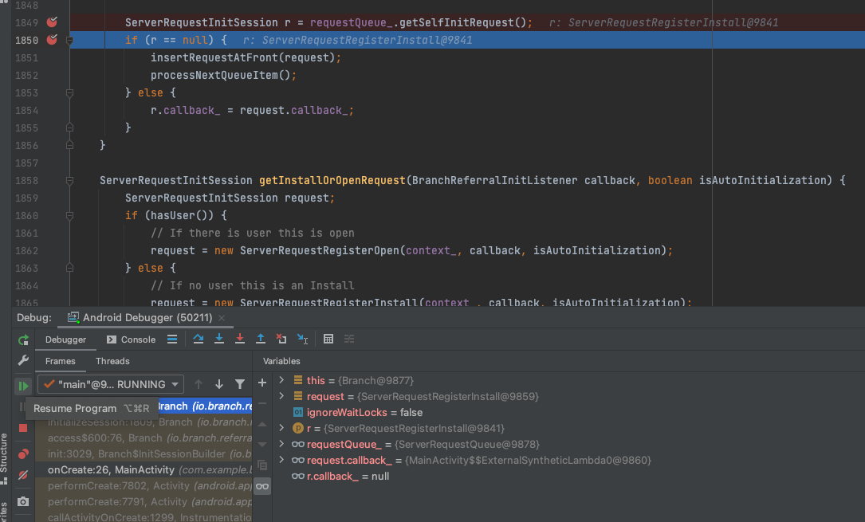
Task: Expand the requestQueue_ watch node
Action: point(282,444)
